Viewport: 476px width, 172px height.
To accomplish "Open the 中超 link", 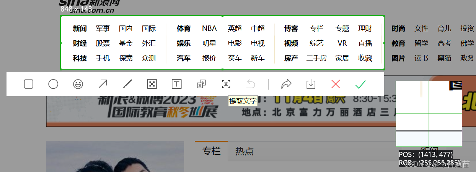I will pos(258,29).
